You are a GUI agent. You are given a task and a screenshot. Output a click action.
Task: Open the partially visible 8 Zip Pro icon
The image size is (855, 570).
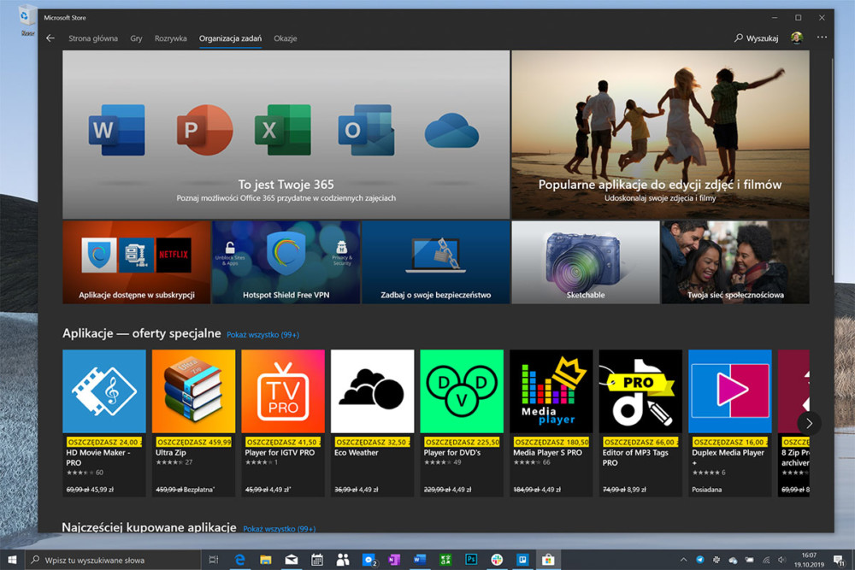[794, 391]
